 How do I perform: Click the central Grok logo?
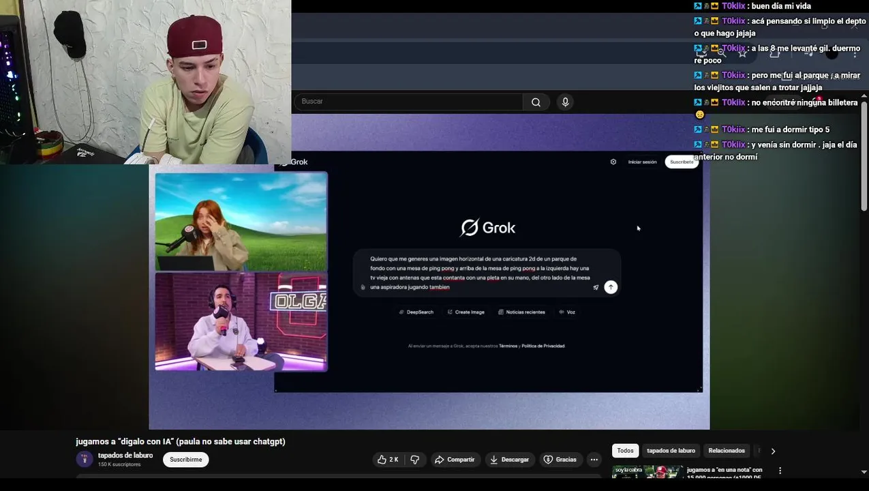point(488,228)
